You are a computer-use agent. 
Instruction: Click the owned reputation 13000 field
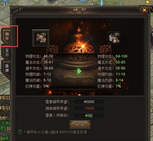tap(89, 108)
